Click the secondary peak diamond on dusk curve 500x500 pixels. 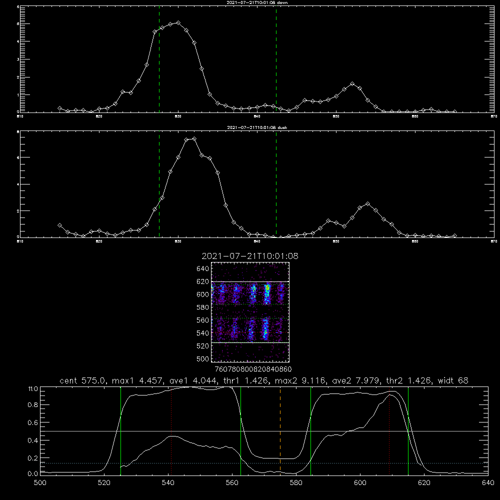point(367,204)
